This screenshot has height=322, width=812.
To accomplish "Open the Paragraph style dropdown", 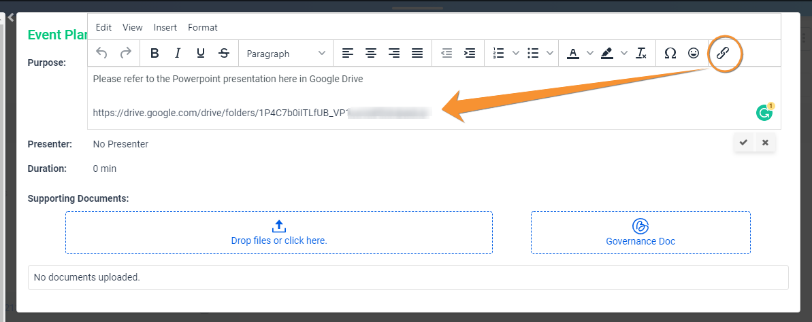I will coord(286,53).
